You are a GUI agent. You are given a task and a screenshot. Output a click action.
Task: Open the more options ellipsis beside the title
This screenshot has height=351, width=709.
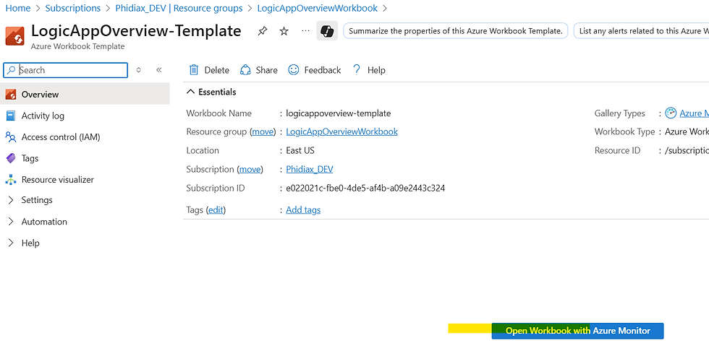(305, 30)
